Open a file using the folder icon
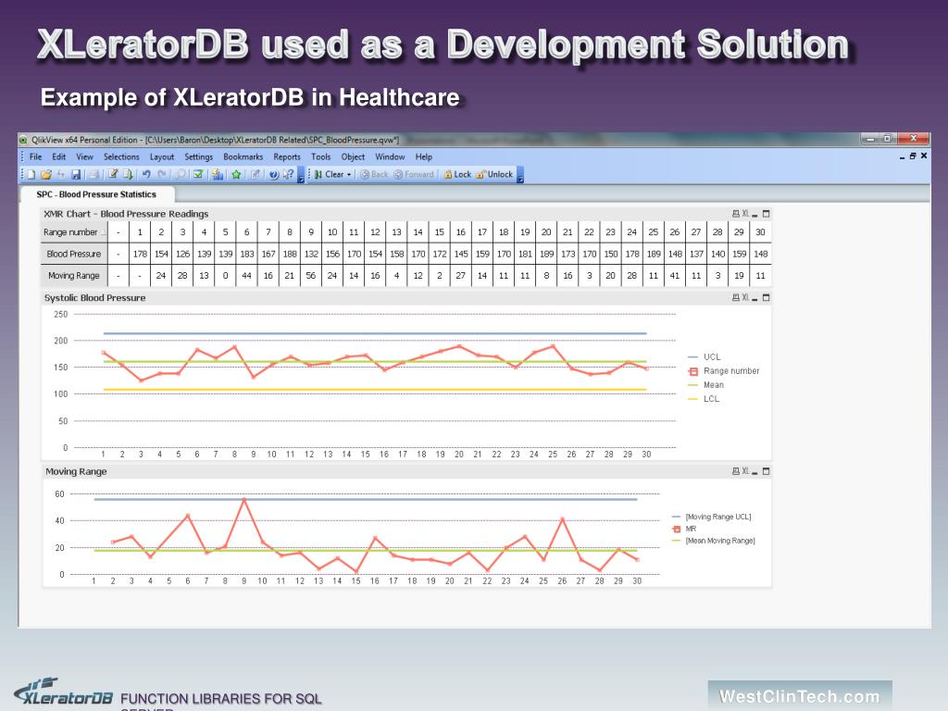This screenshot has width=948, height=711. (x=46, y=175)
